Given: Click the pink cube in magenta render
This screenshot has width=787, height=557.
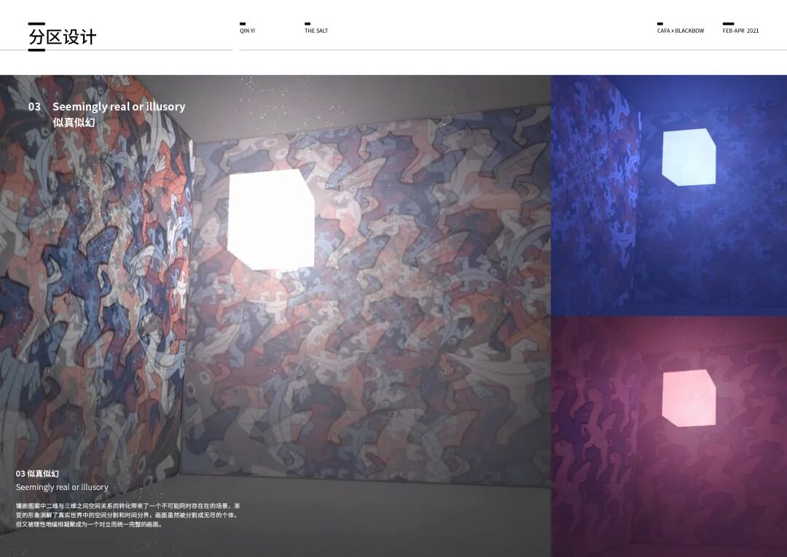Looking at the screenshot, I should (x=689, y=398).
